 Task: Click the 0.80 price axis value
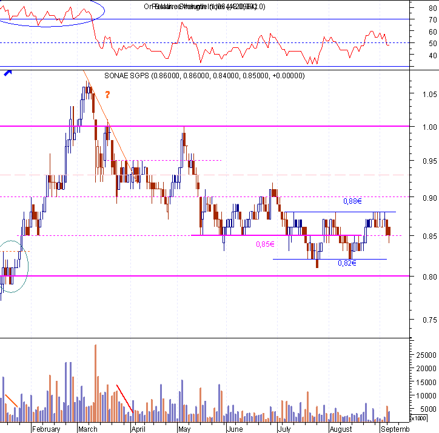click(430, 277)
